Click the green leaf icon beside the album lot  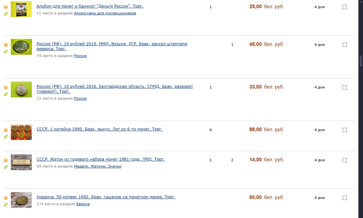[6, 14]
